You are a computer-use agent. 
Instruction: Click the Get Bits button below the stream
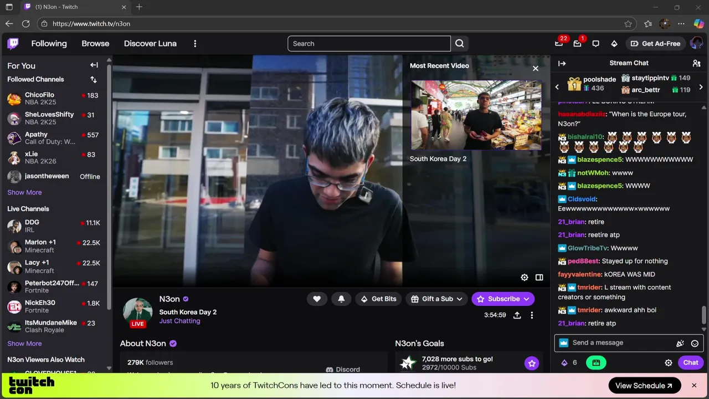[379, 299]
